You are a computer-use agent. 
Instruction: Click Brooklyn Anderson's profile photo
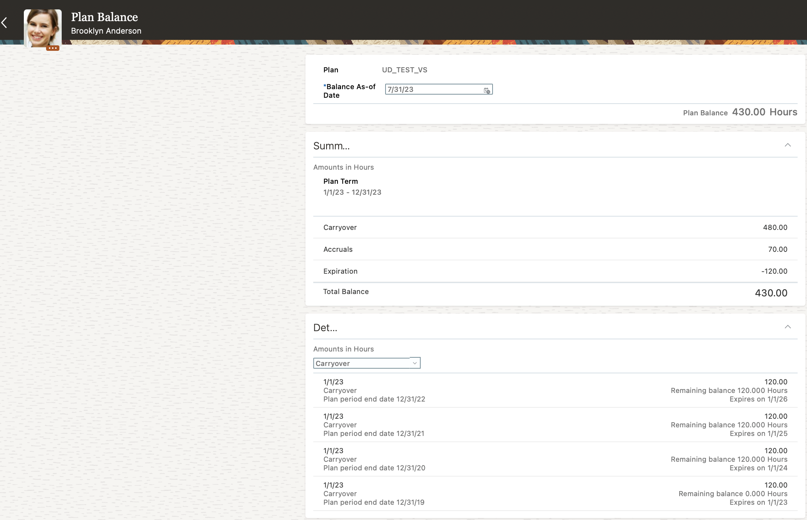(43, 27)
